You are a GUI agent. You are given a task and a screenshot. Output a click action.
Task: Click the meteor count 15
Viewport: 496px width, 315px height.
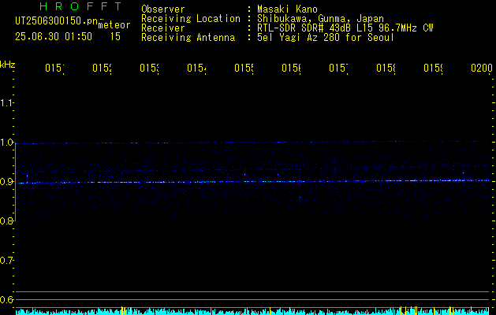point(115,37)
